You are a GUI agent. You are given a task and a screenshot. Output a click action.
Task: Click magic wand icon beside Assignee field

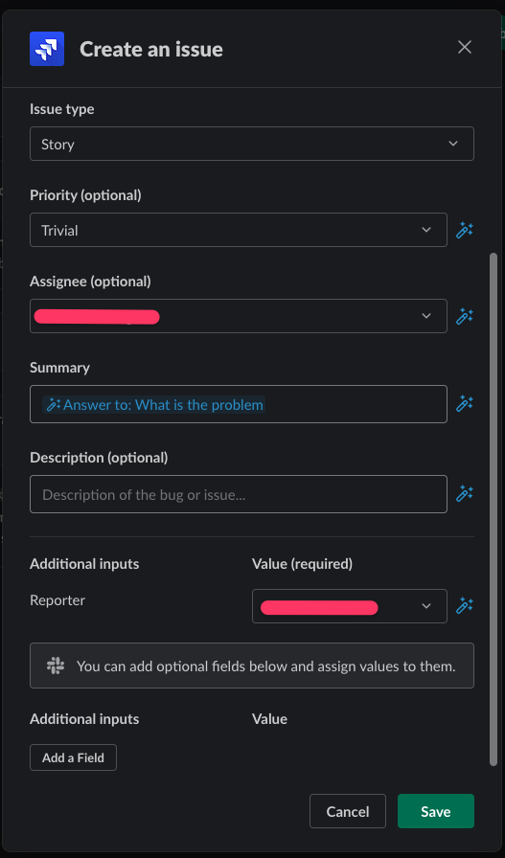(x=465, y=316)
